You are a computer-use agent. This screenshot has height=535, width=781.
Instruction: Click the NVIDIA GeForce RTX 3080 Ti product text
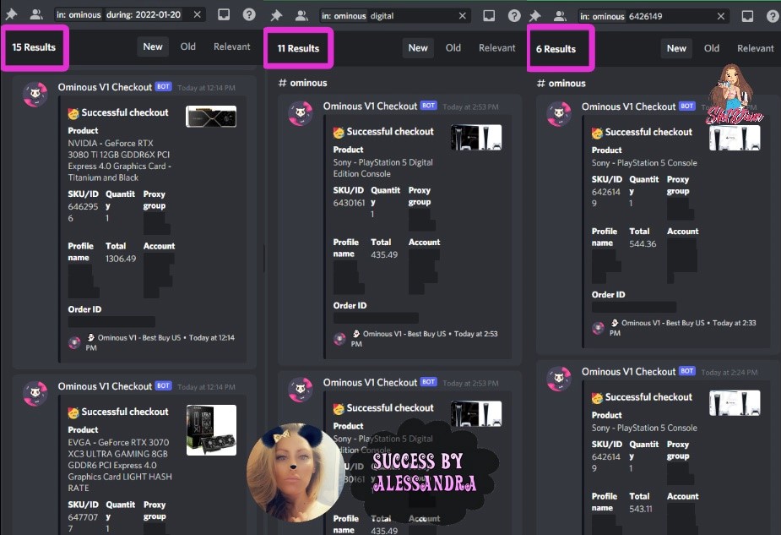(120, 160)
